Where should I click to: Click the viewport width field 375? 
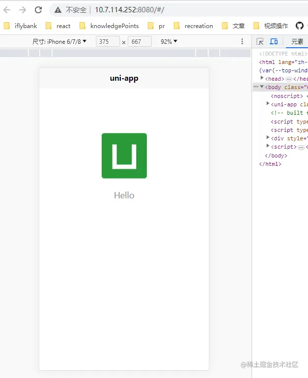108,41
